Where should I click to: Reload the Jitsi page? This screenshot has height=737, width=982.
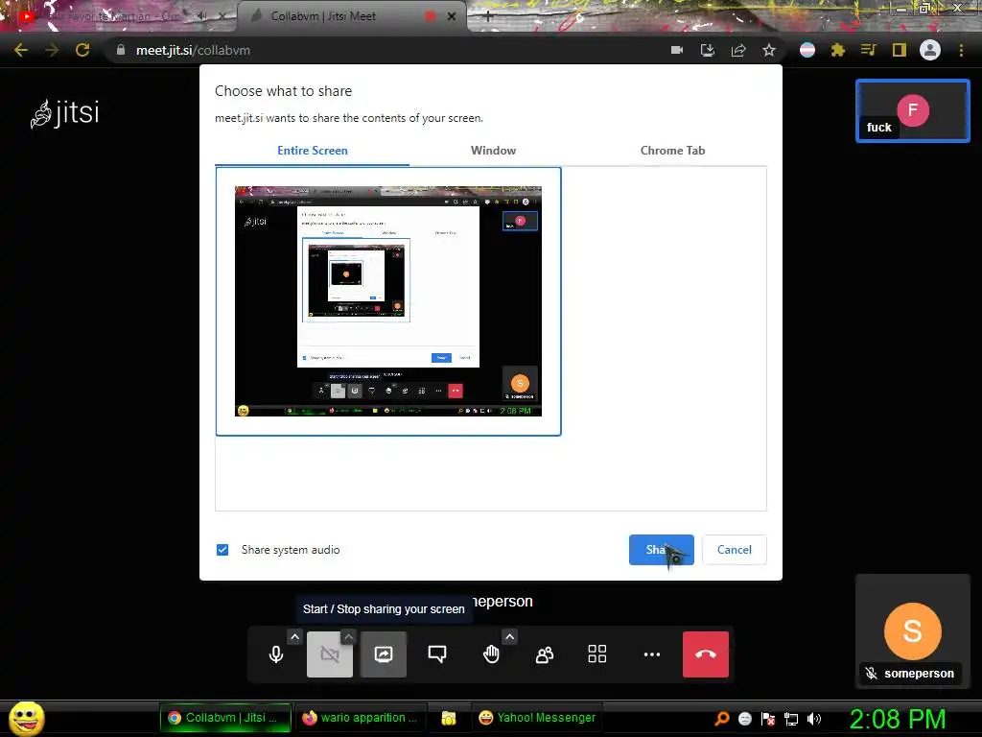tap(82, 50)
